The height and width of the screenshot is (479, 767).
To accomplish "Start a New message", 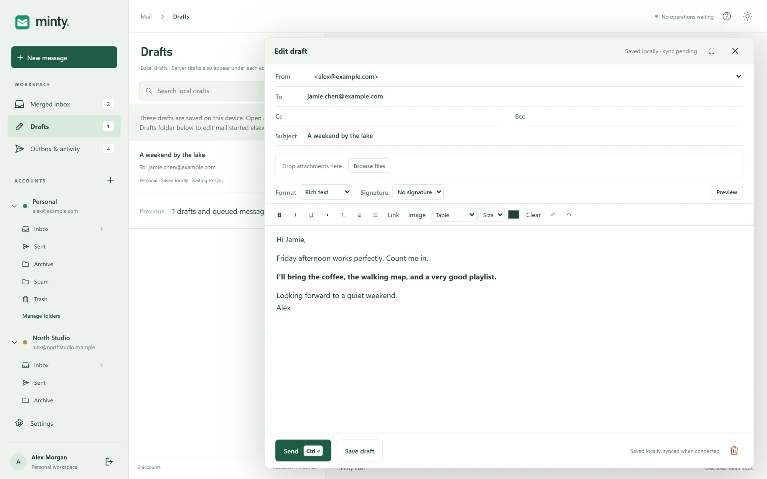I will pyautogui.click(x=64, y=57).
